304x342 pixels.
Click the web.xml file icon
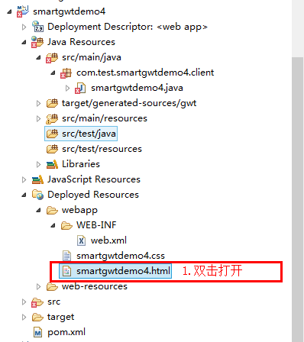(x=81, y=240)
